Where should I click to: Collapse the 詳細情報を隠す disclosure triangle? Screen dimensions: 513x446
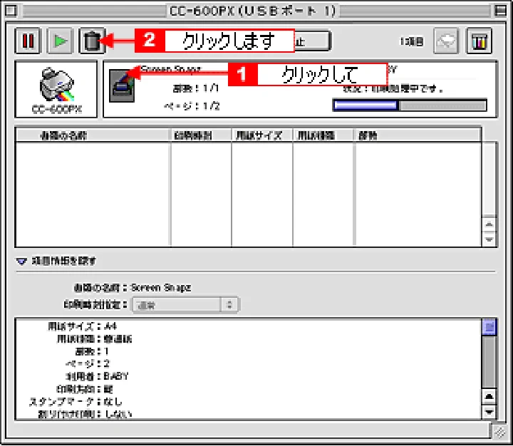click(x=21, y=261)
